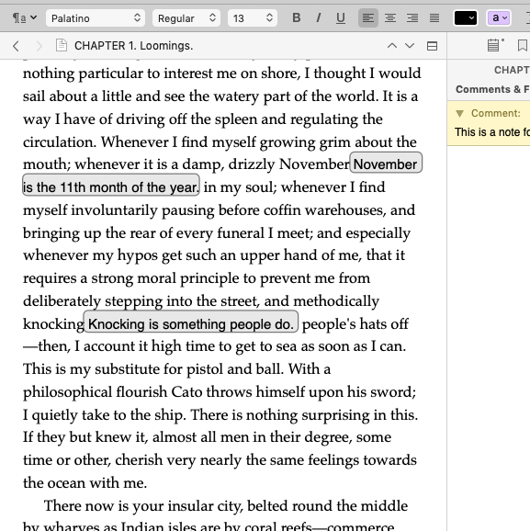Align text right
Viewport: 530px width, 531px height.
pyautogui.click(x=412, y=18)
